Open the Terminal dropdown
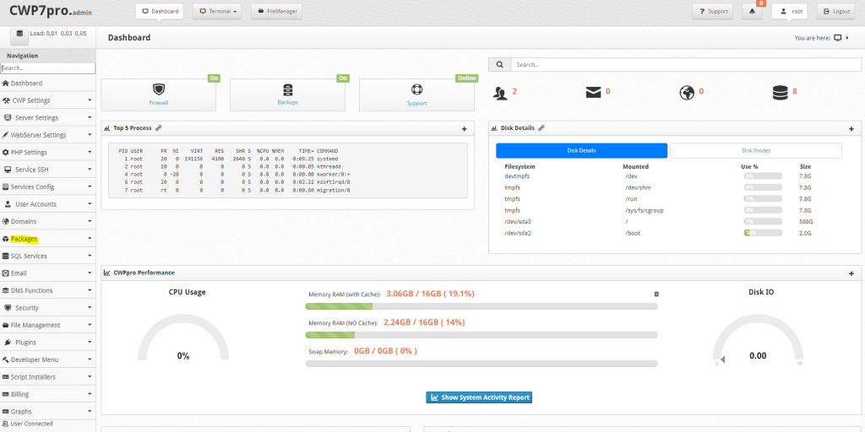 [217, 11]
